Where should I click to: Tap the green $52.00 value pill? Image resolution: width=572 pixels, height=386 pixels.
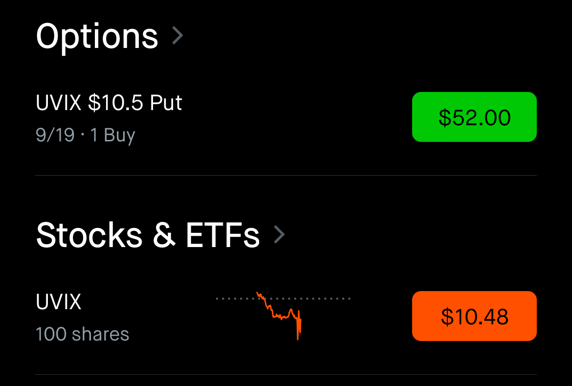[x=474, y=117]
